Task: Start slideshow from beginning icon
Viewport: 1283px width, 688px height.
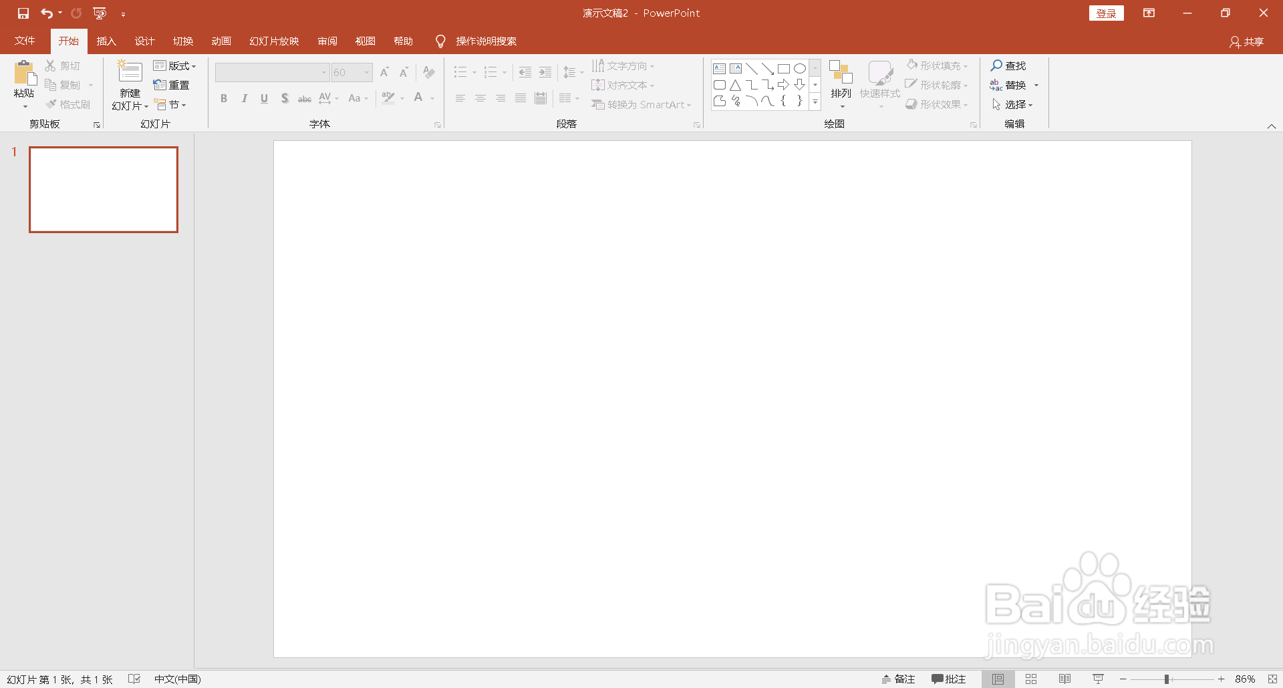Action: tap(100, 13)
